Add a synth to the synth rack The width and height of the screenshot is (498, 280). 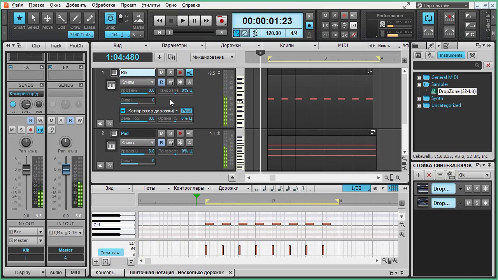click(418, 175)
